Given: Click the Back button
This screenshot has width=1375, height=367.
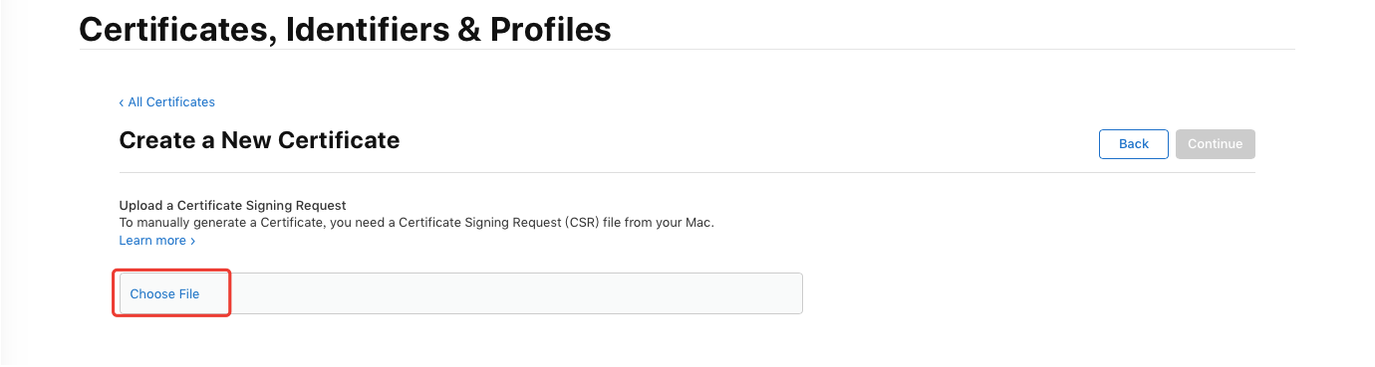Looking at the screenshot, I should [x=1134, y=144].
